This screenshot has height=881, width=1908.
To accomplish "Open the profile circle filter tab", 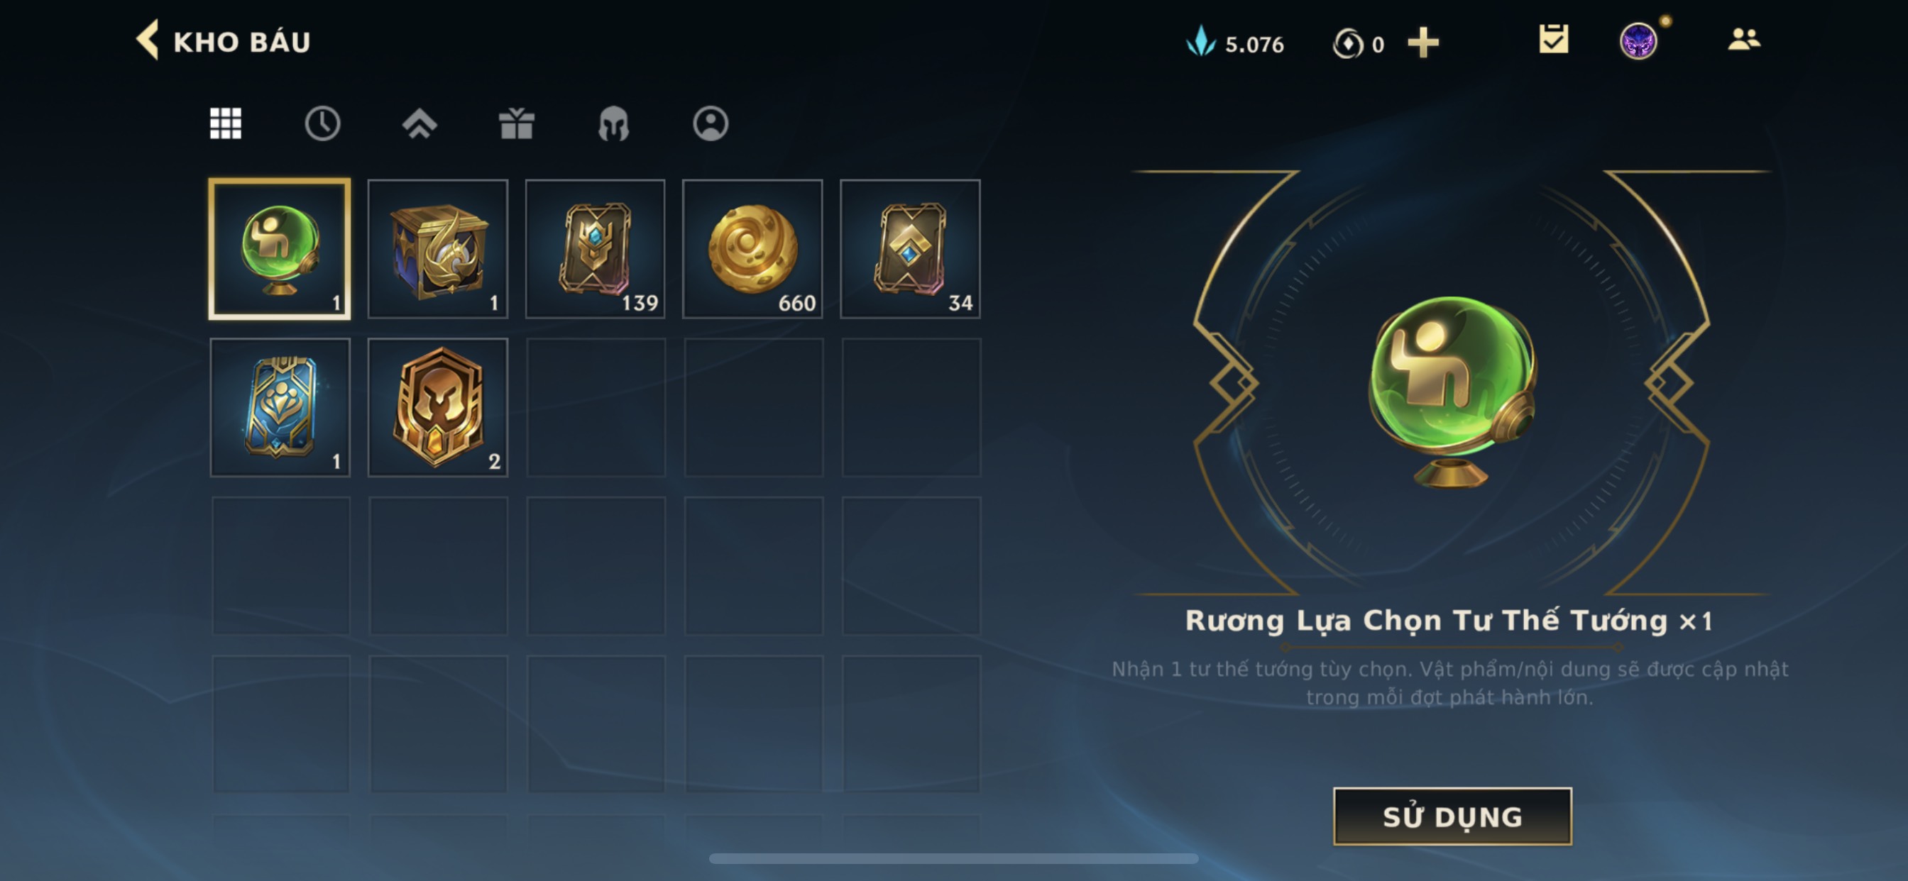I will [711, 123].
